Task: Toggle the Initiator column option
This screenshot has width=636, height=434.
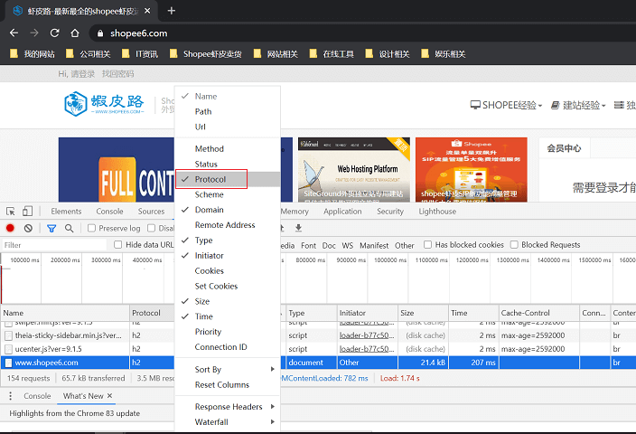Action: [x=228, y=255]
